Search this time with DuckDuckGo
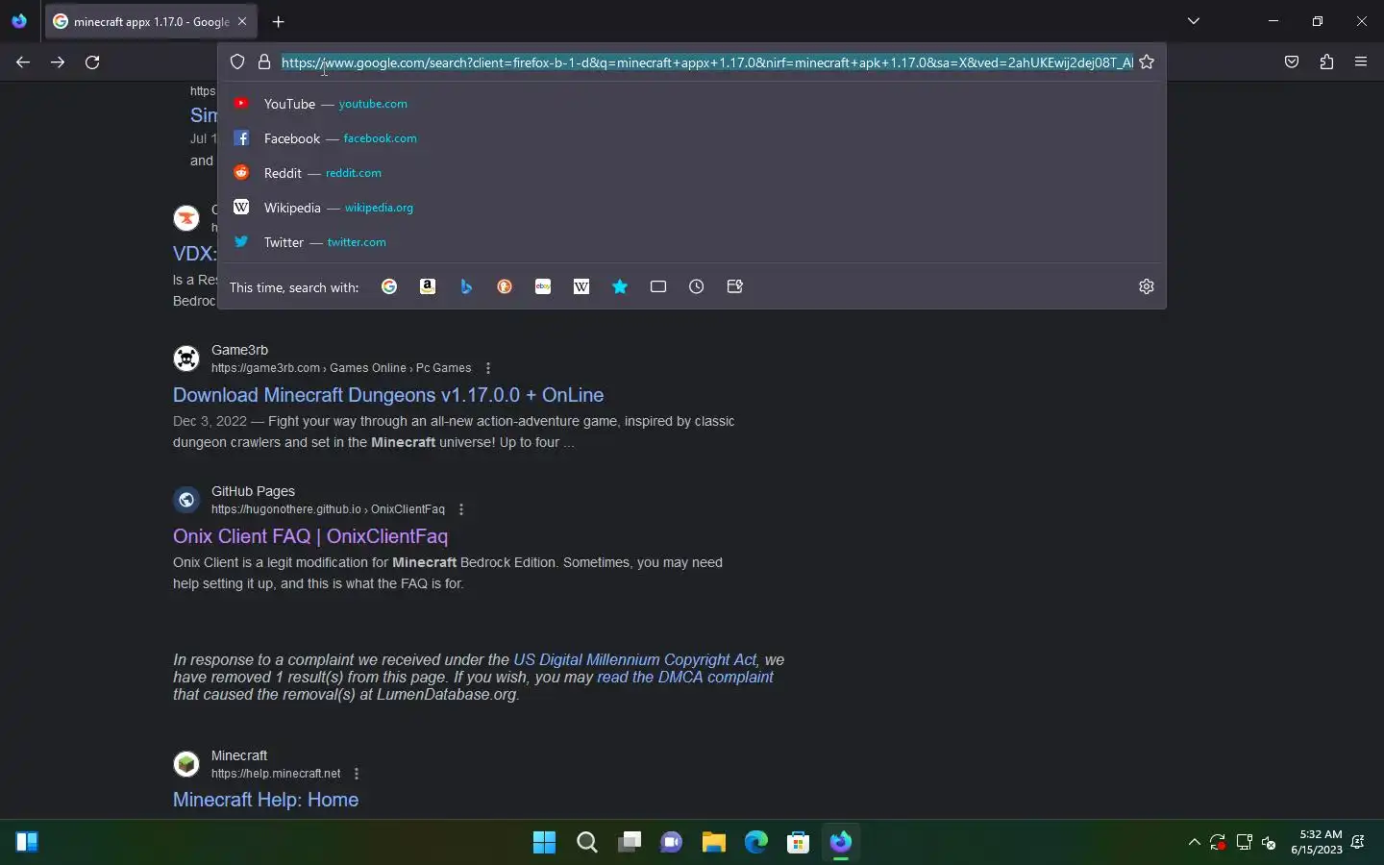1384x865 pixels. point(505,286)
